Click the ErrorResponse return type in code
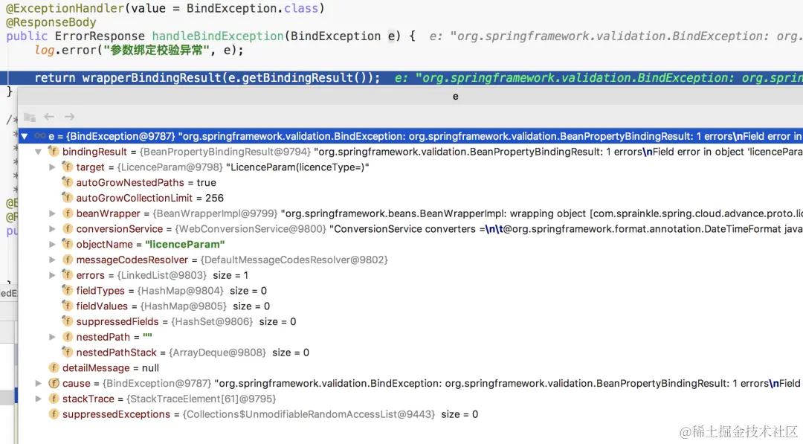This screenshot has height=444, width=803. click(x=100, y=36)
